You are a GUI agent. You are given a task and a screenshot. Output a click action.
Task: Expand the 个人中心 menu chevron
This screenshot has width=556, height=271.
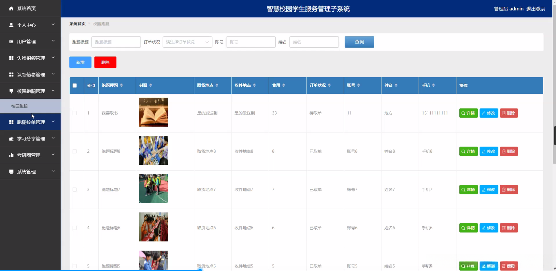[53, 25]
